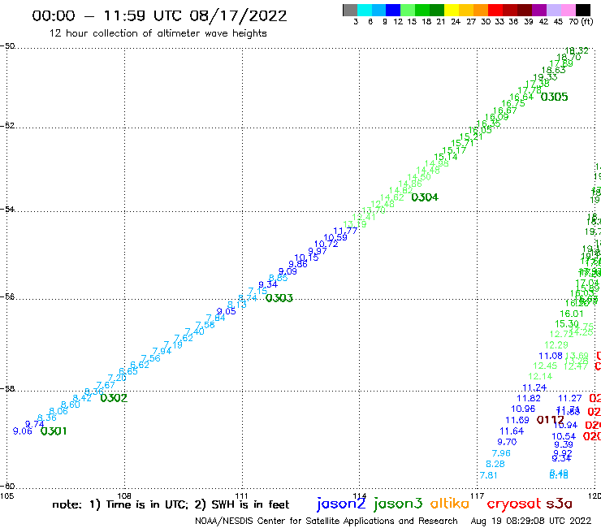Click the '11.82' wave height value
Image resolution: width=601 pixels, height=528 pixels.
click(x=529, y=398)
